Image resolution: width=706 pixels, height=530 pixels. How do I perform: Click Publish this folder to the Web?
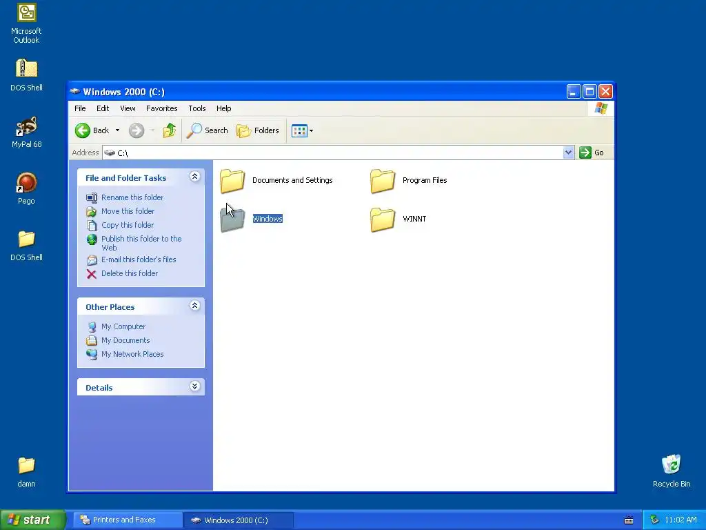[141, 244]
